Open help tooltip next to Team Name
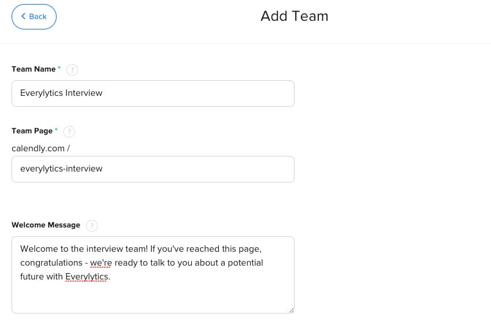 click(x=72, y=69)
